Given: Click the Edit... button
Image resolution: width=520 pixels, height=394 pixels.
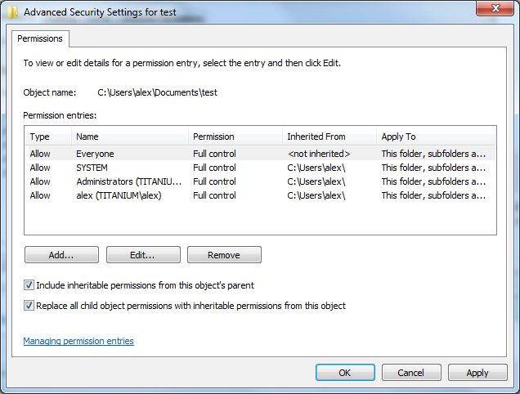Looking at the screenshot, I should tap(143, 255).
